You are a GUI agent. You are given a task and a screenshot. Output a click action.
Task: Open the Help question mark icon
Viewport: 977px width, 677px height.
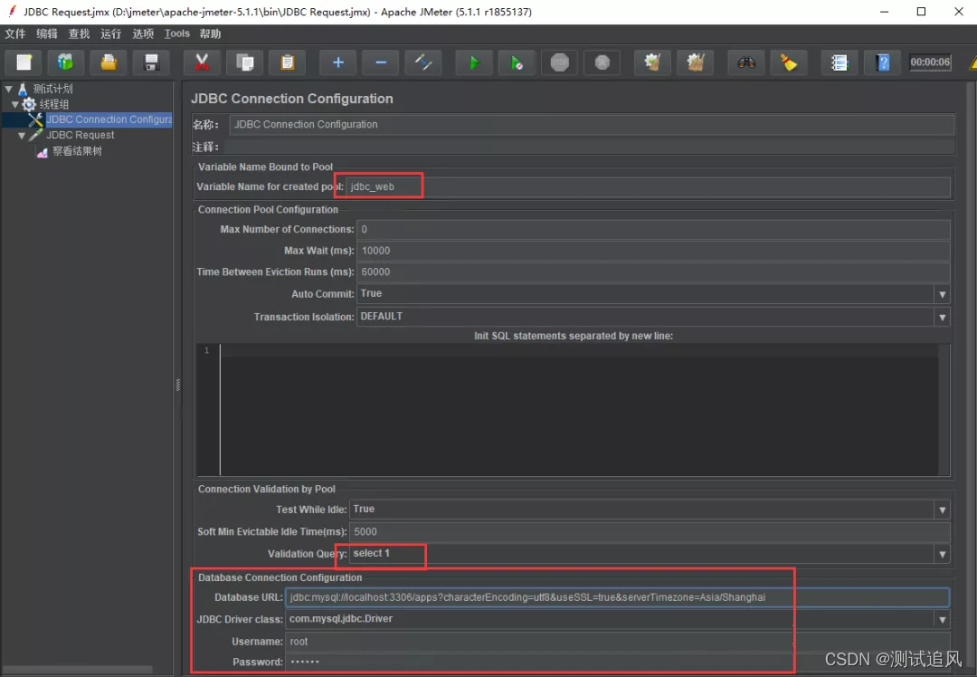click(882, 62)
